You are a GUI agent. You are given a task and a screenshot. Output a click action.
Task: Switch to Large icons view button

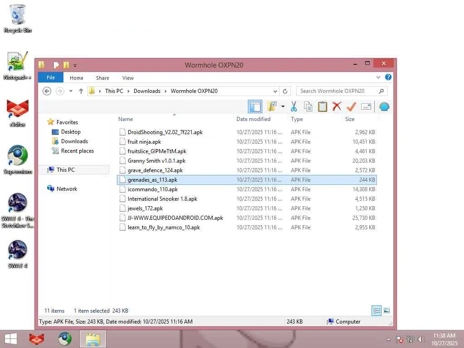tap(387, 310)
